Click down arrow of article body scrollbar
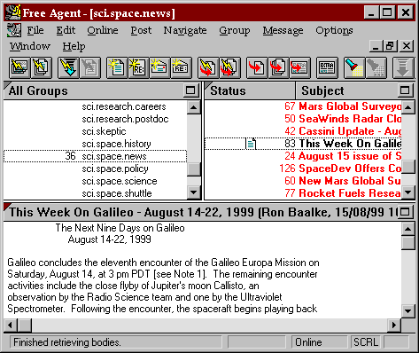 click(x=408, y=310)
